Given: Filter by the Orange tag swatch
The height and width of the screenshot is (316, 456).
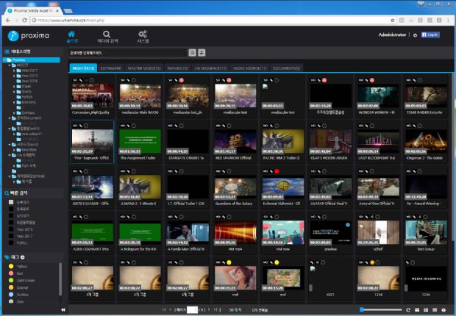Looking at the screenshot, I should (11, 287).
